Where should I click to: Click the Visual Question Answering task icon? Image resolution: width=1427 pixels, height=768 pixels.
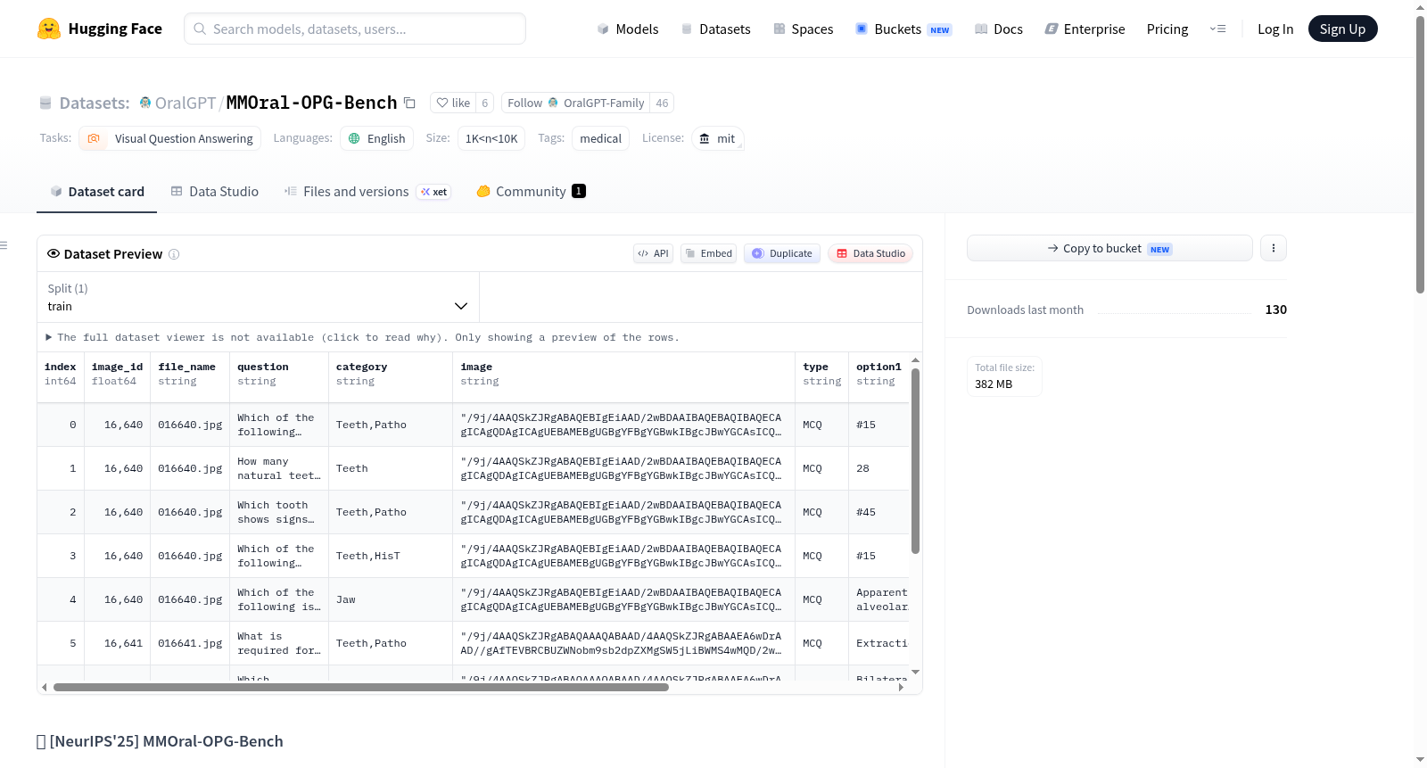[x=94, y=138]
